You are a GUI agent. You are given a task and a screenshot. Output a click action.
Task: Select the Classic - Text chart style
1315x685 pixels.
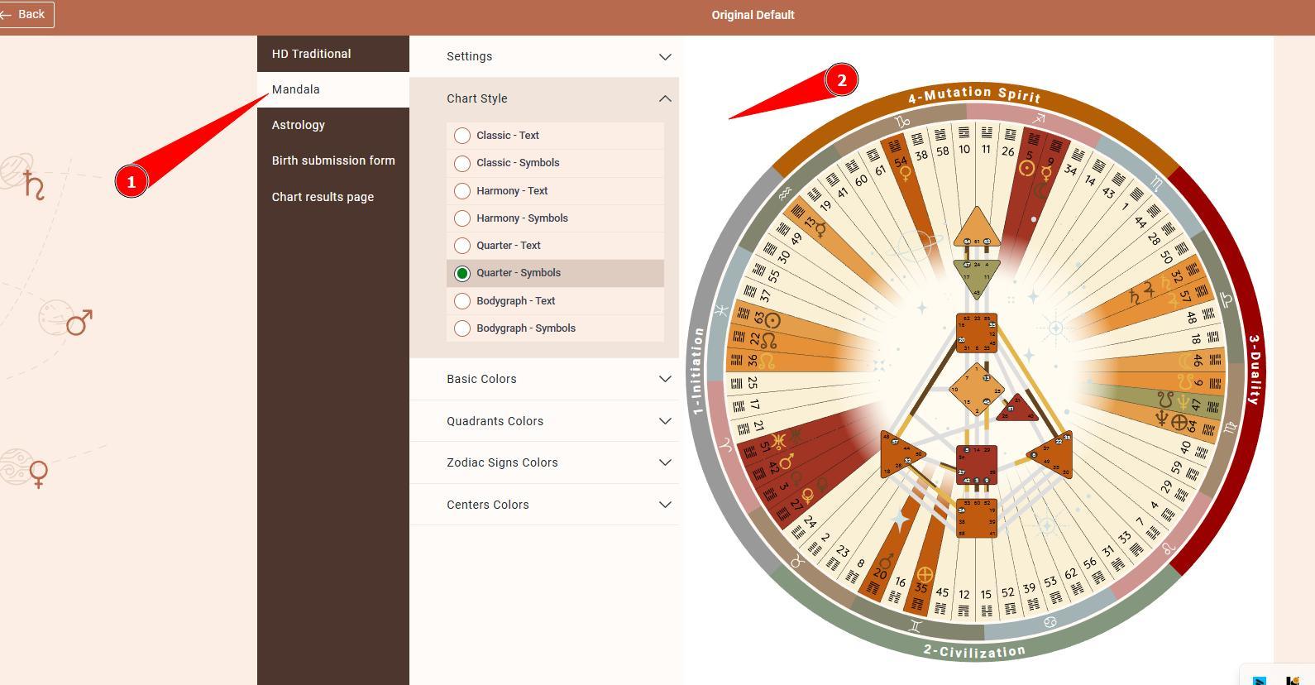coord(462,136)
